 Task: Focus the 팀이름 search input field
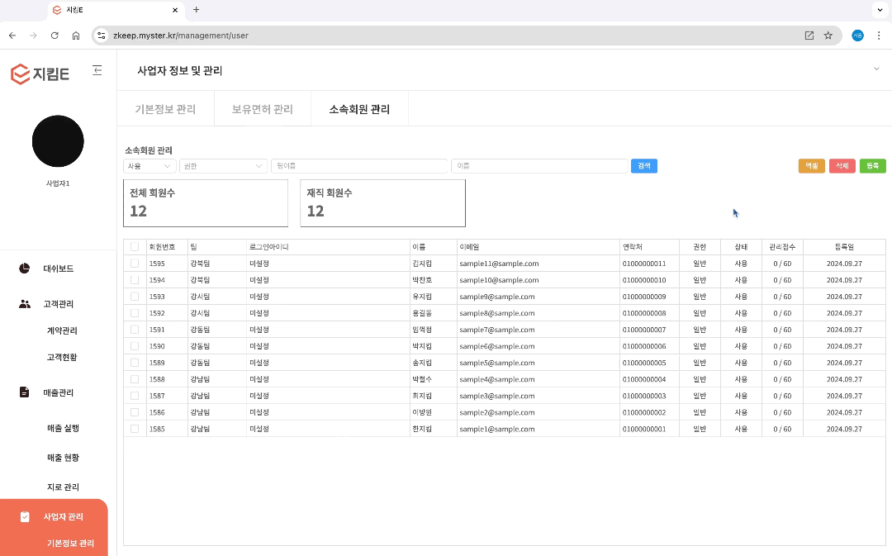[359, 165]
